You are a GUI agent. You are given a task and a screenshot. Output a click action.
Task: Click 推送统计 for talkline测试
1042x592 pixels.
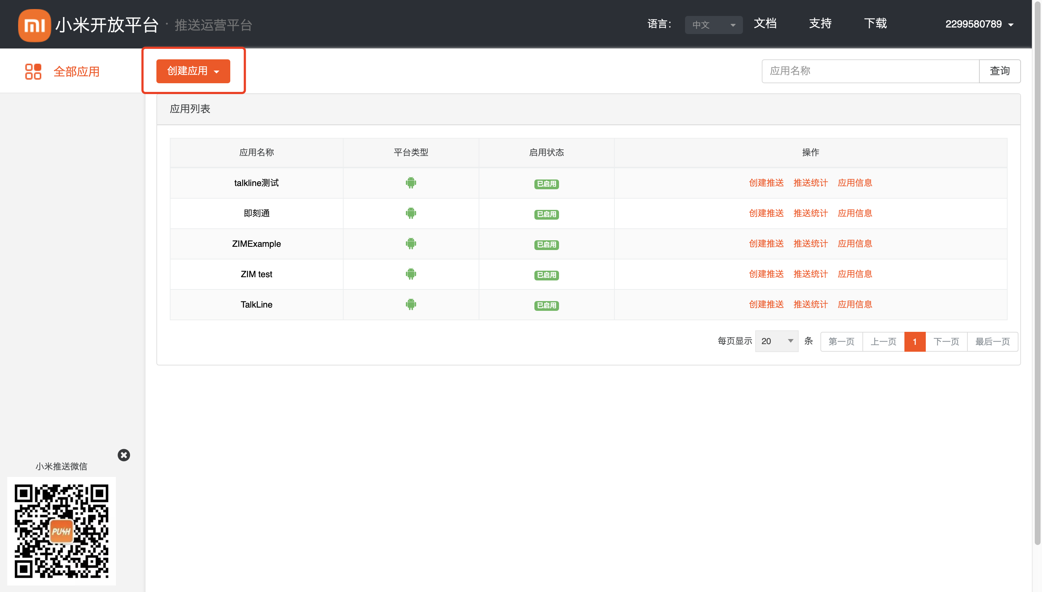click(x=811, y=183)
